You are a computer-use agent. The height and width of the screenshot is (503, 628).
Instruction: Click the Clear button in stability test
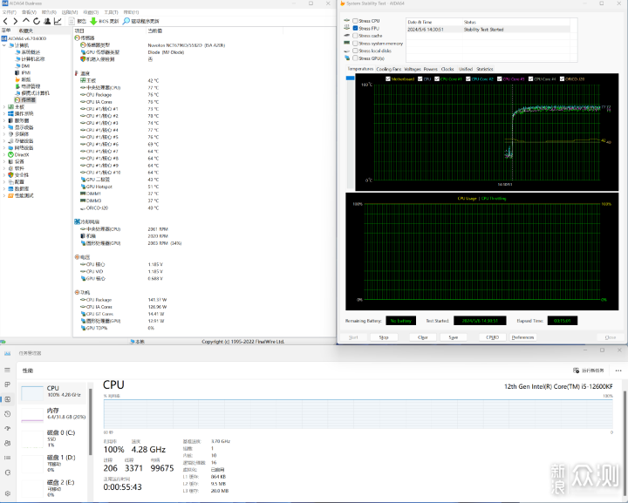pos(422,337)
